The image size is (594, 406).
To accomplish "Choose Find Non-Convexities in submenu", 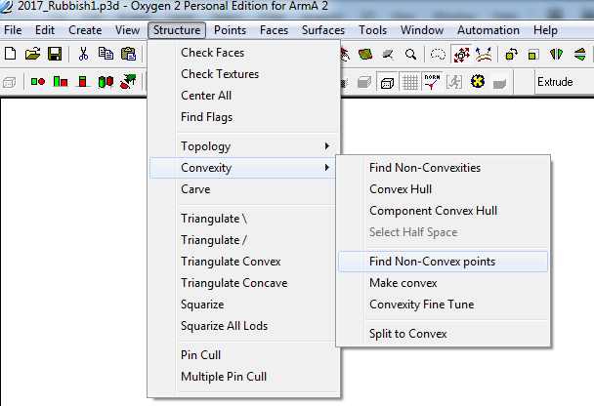I will (x=443, y=168).
